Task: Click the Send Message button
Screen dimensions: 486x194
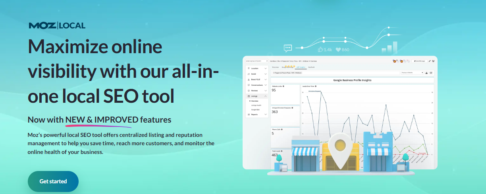Action: pyautogui.click(x=420, y=61)
